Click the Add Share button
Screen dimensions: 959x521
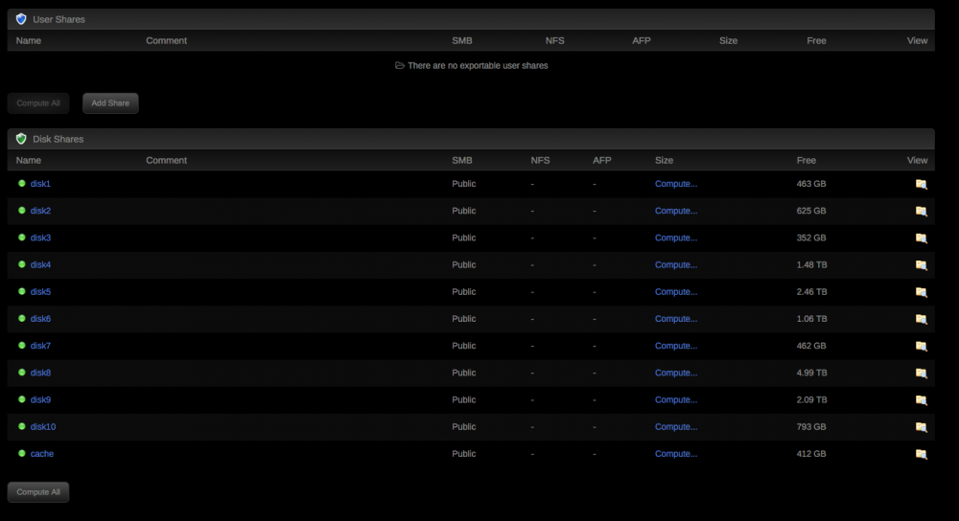[x=110, y=103]
